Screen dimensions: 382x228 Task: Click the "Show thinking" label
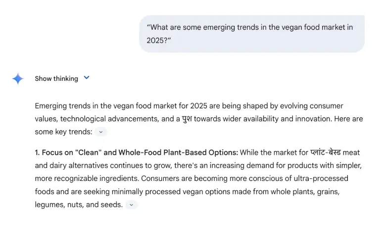coord(56,78)
